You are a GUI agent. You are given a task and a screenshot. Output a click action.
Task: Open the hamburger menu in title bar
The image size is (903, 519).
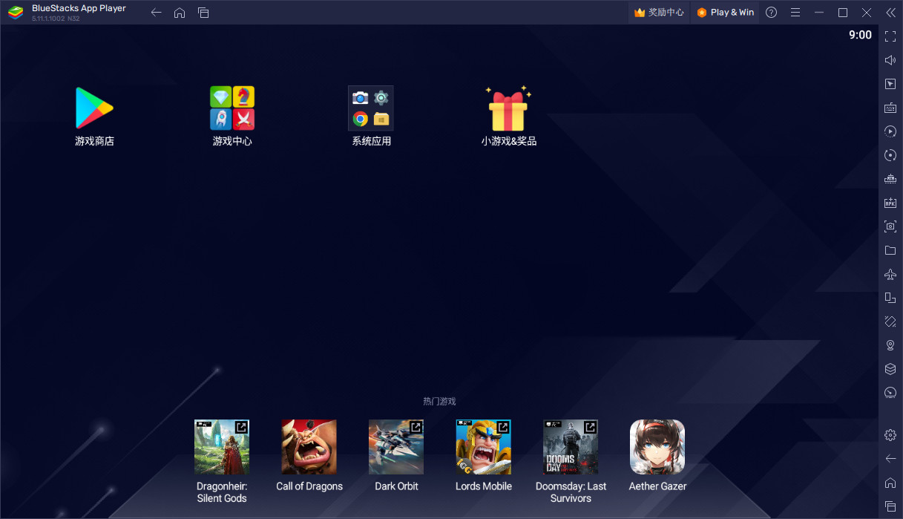795,13
